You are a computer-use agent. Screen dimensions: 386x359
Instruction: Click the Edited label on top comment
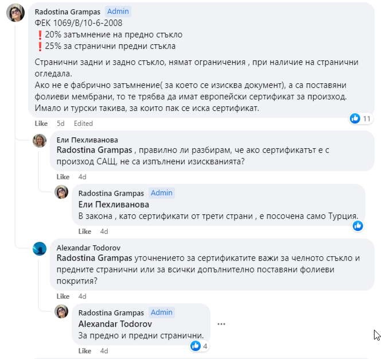pos(83,123)
